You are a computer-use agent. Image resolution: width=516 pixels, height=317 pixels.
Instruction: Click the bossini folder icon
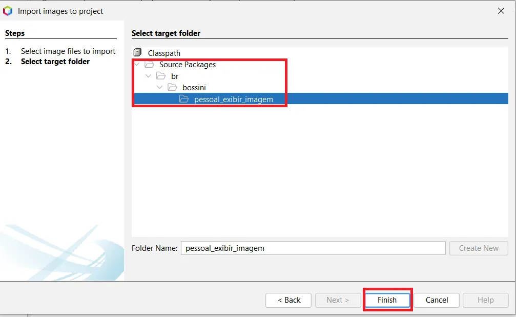(173, 87)
